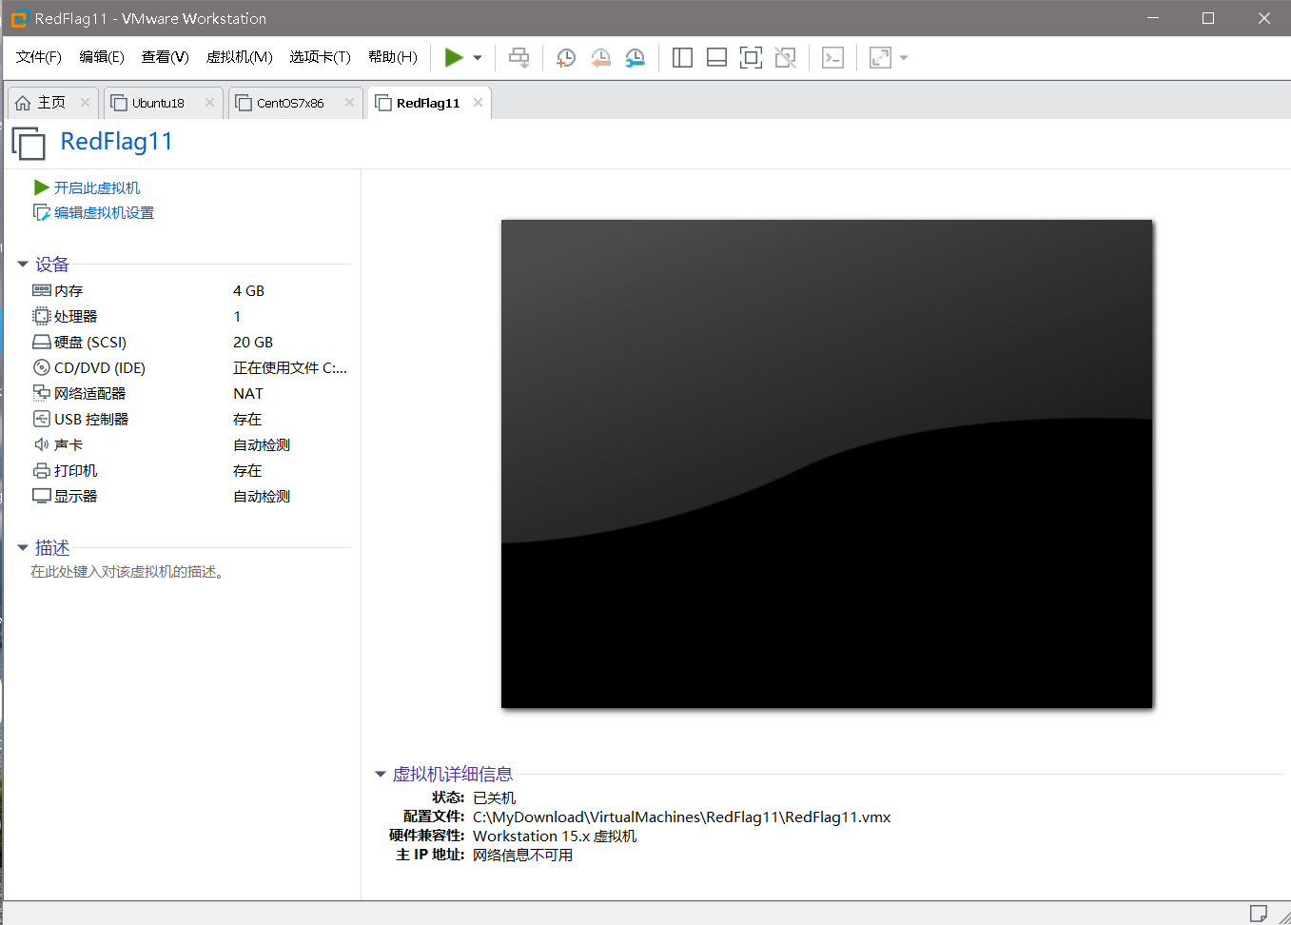Click the printer icon
This screenshot has height=925, width=1291.
(42, 470)
